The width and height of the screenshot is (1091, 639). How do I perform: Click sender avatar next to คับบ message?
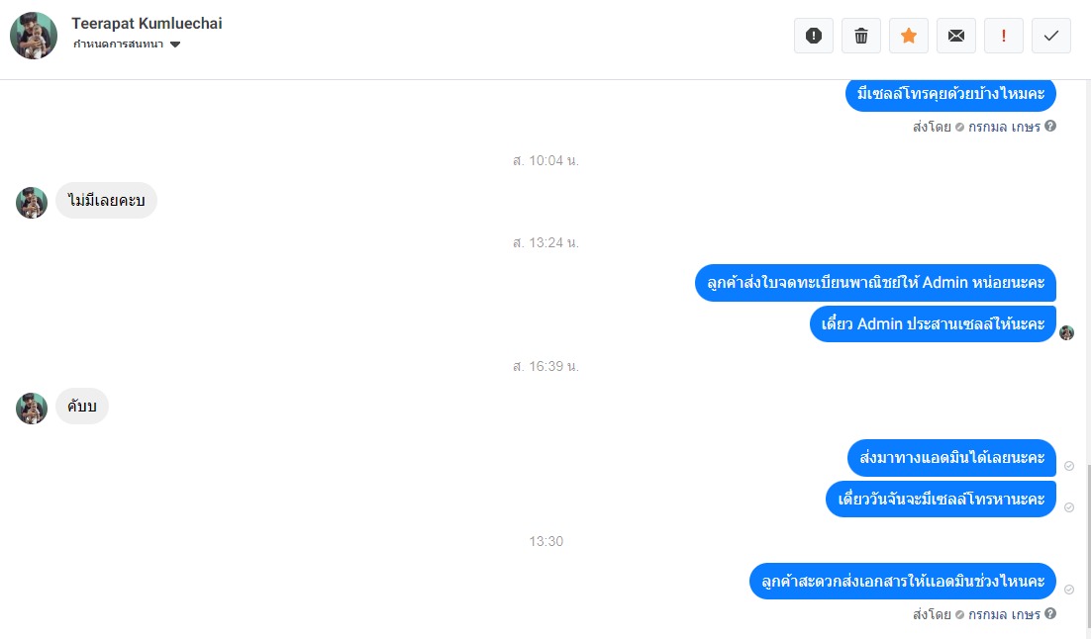click(32, 409)
